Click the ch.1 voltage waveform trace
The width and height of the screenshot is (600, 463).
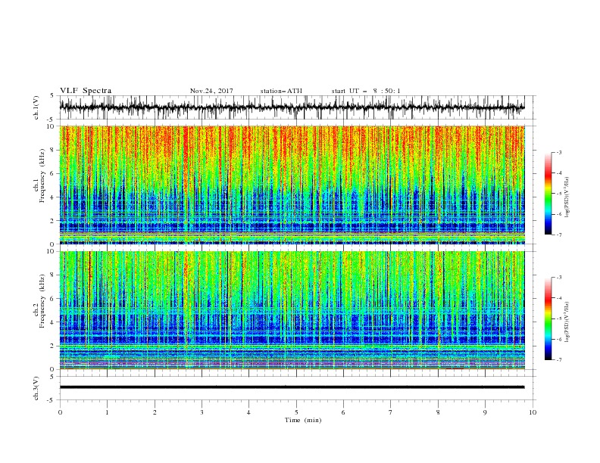coord(292,107)
